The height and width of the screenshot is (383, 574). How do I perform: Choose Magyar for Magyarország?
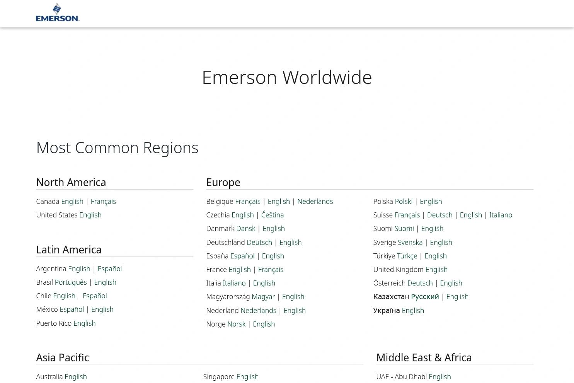pos(263,296)
